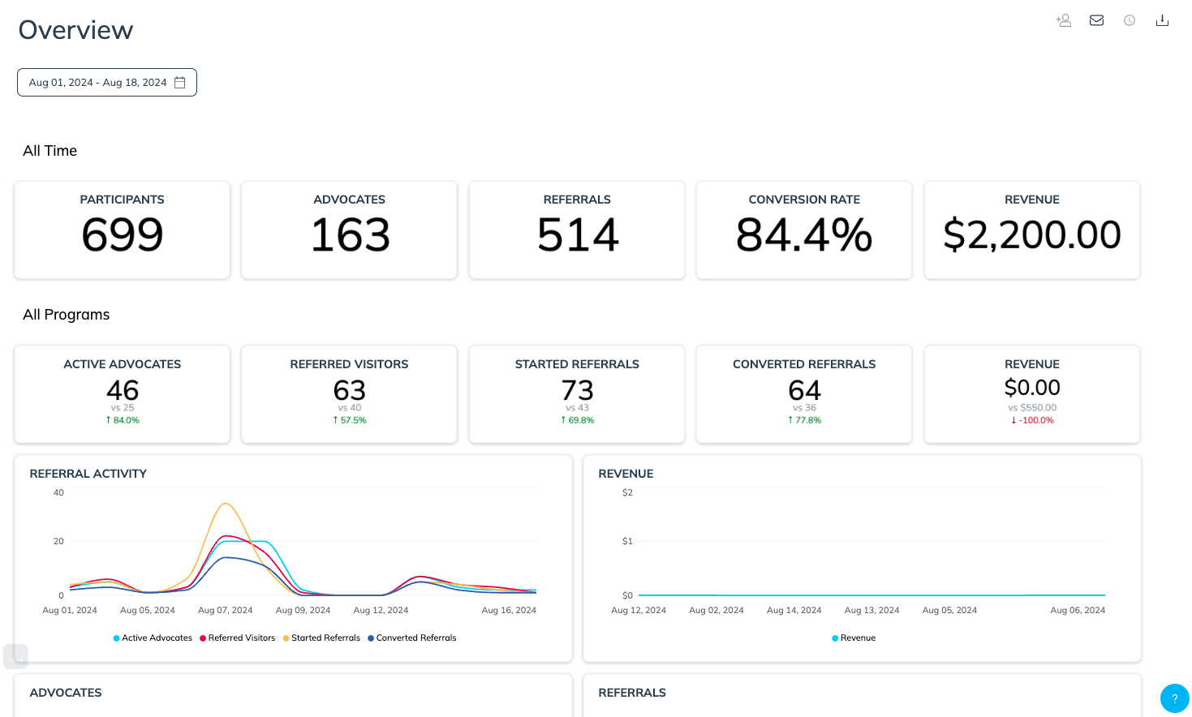
Task: Click the clock schedule icon
Action: pos(1130,20)
